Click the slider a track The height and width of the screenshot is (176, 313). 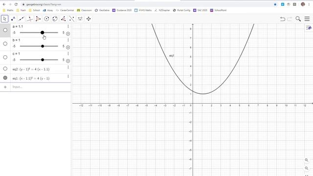pyautogui.click(x=39, y=33)
